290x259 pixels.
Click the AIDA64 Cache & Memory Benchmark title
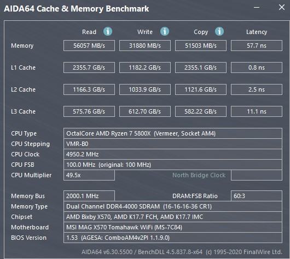[x=77, y=9]
